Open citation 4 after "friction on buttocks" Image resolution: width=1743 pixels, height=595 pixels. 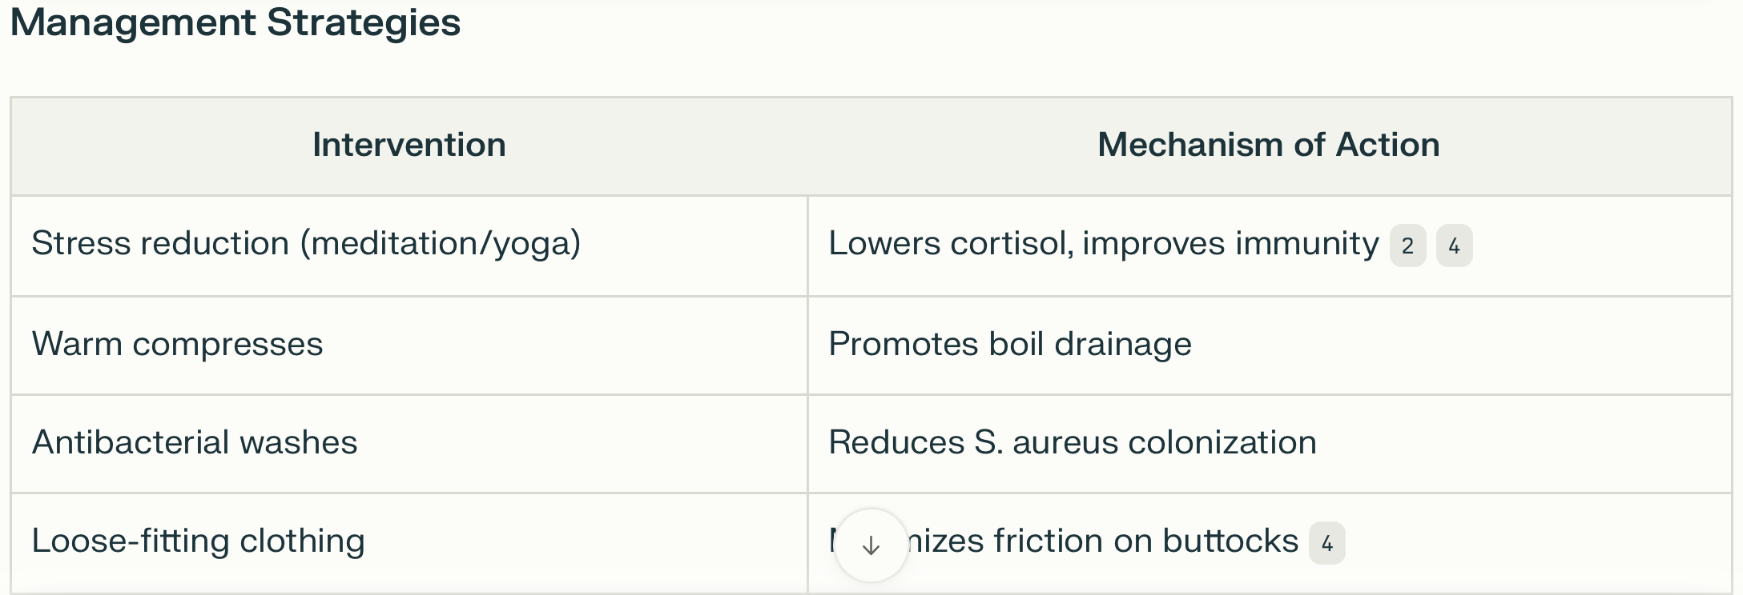pyautogui.click(x=1326, y=543)
